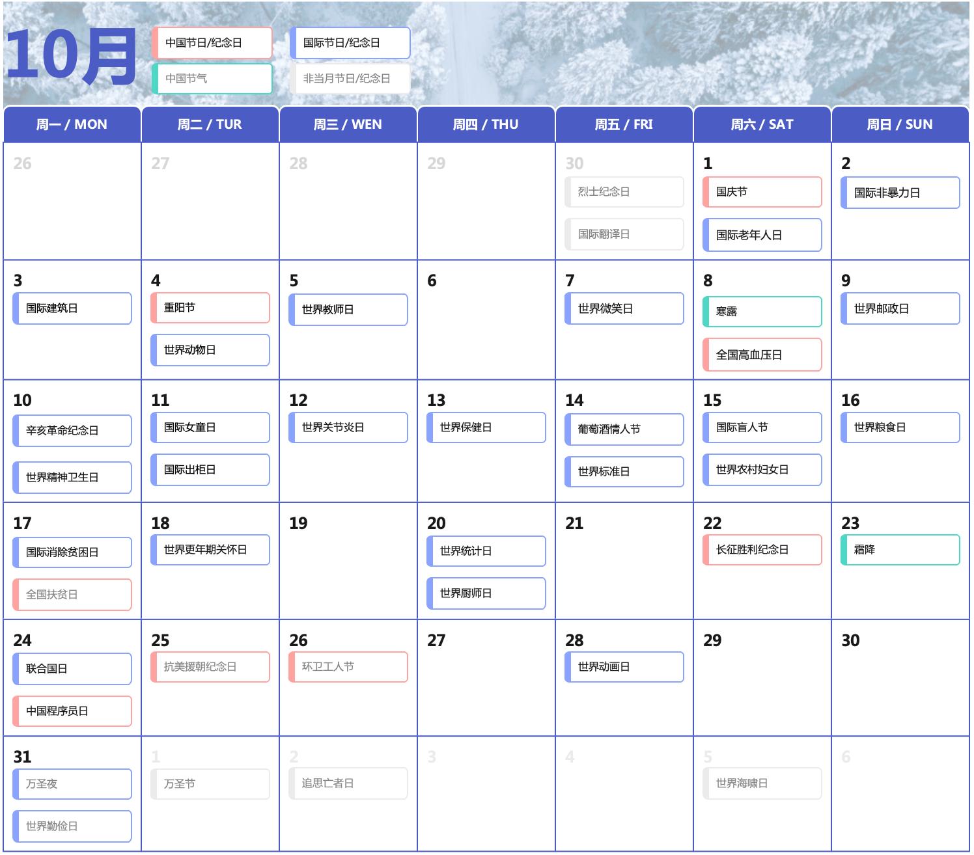This screenshot has height=855, width=974.
Task: Click the 非当月节日/纪念日 legend tag
Action: pyautogui.click(x=350, y=79)
